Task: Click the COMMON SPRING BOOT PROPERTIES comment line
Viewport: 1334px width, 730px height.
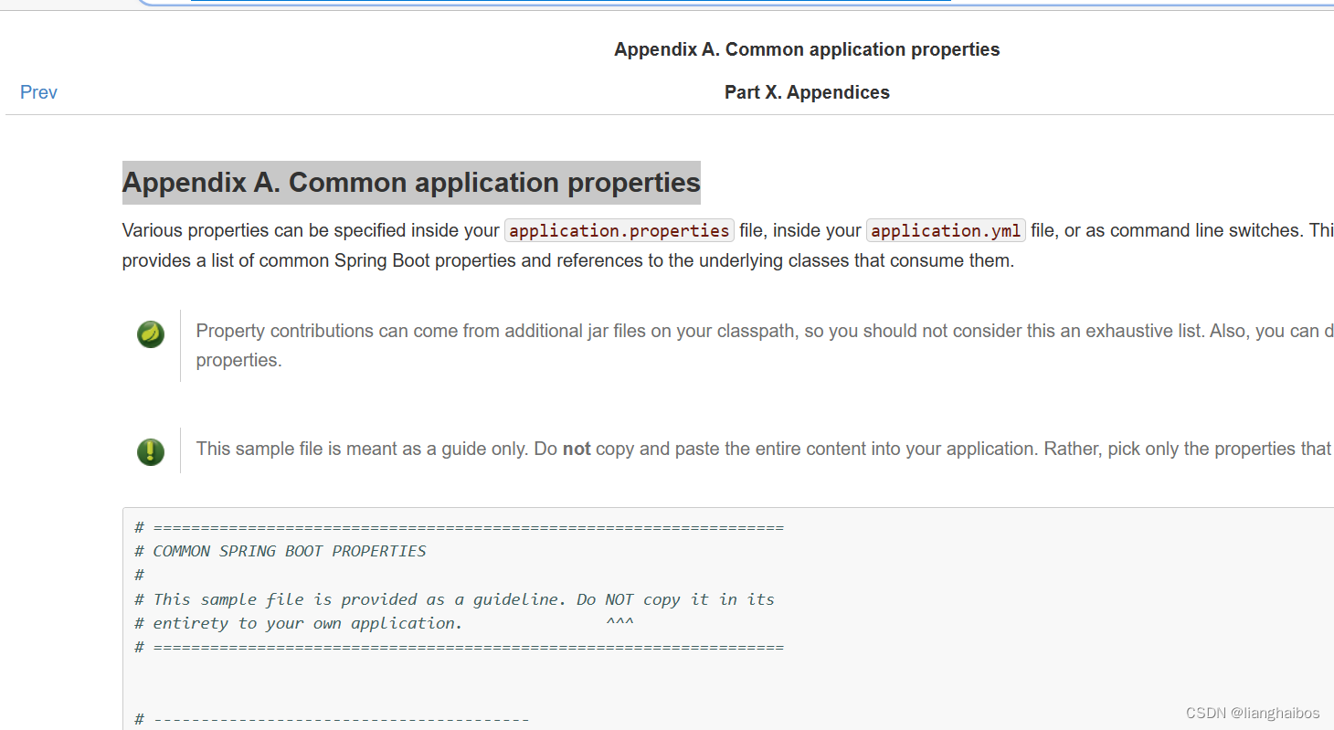Action: 281,551
